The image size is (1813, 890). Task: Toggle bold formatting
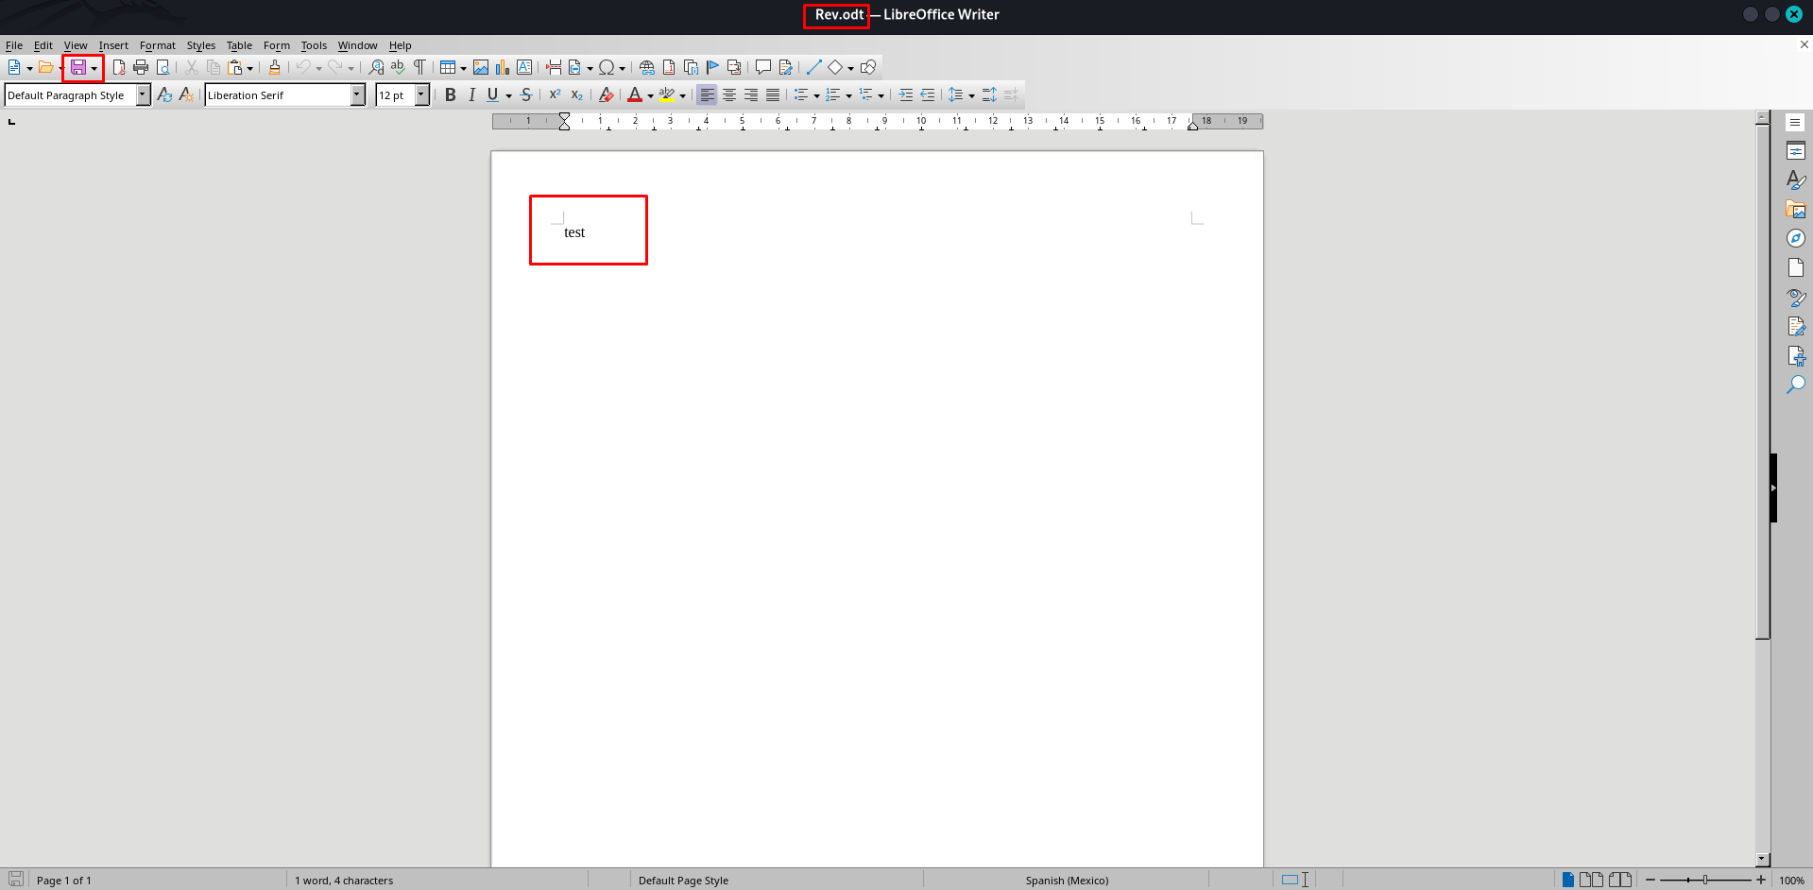[451, 94]
